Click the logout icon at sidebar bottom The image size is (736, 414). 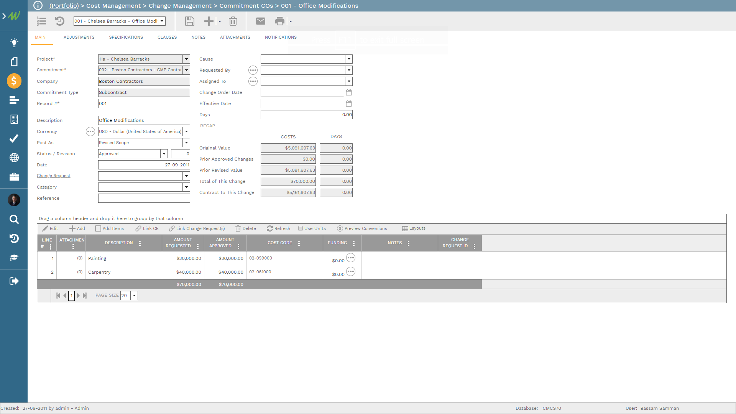coord(14,281)
